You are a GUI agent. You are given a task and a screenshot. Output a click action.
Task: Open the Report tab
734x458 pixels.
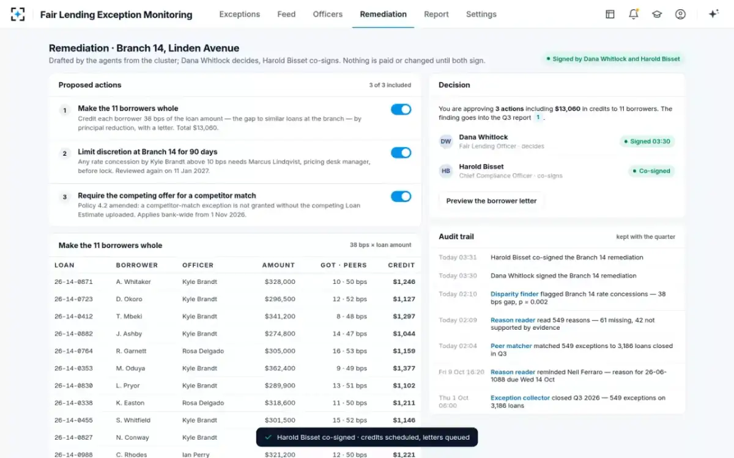(x=436, y=14)
